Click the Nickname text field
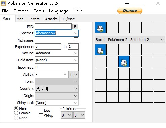Image resolution: width=166 pixels, height=128 pixels. [54, 40]
